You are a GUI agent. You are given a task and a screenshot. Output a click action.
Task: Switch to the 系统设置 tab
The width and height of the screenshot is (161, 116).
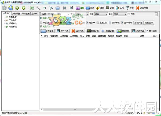pyautogui.click(x=16, y=14)
